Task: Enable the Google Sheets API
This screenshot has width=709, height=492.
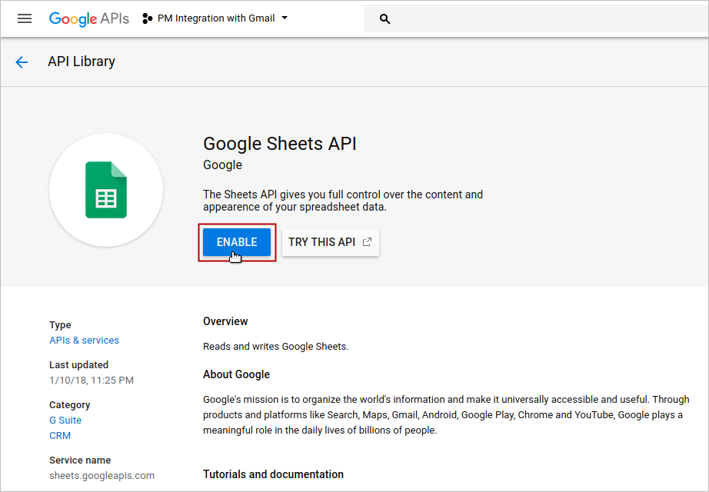Action: click(237, 241)
